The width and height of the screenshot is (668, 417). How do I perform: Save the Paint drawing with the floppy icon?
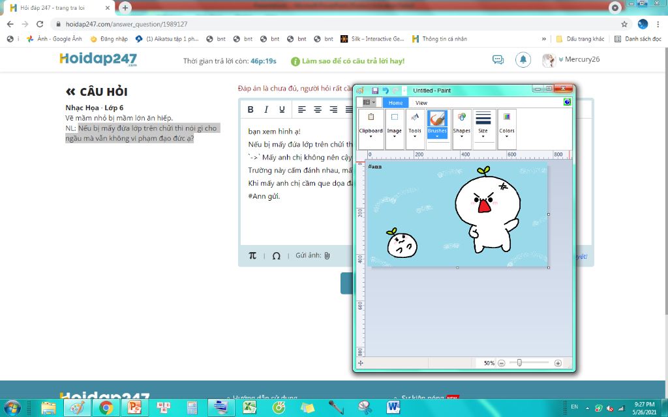tap(375, 91)
